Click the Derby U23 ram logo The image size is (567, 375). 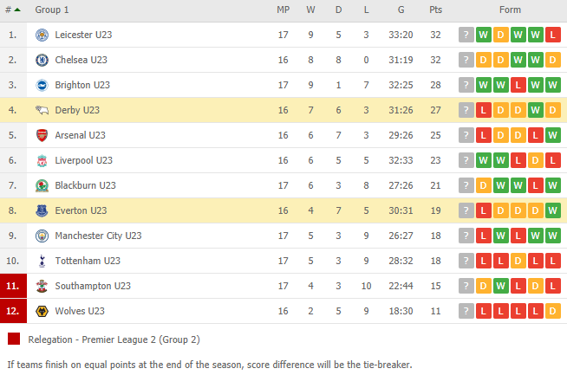tap(42, 110)
